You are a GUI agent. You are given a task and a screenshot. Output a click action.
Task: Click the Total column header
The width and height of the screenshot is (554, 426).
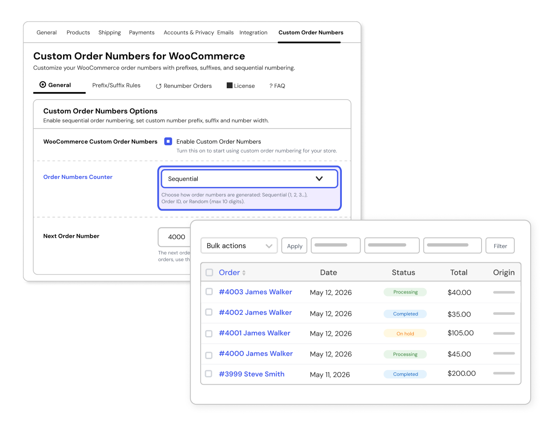click(459, 272)
